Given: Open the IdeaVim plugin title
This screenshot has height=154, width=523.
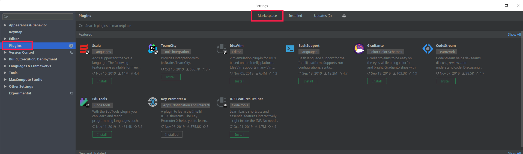Looking at the screenshot, I should point(237,46).
